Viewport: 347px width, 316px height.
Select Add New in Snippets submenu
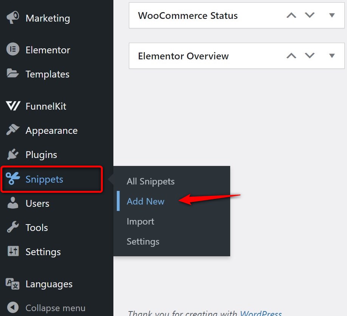146,201
